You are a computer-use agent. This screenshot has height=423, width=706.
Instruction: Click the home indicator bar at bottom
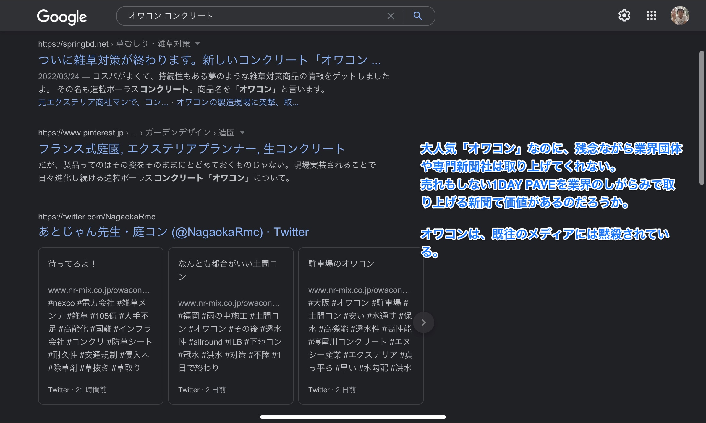pos(353,417)
